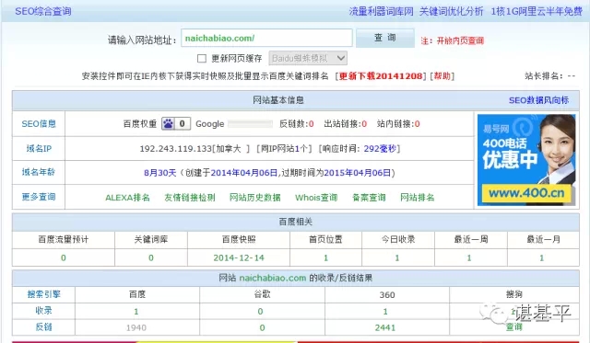Image resolution: width=590 pixels, height=343 pixels.
Task: Click the 域名IP row label
Action: pyautogui.click(x=39, y=149)
